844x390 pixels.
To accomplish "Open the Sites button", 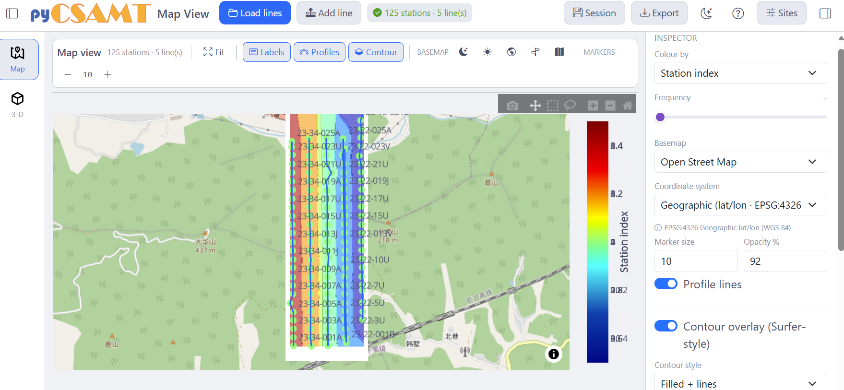I will pos(782,13).
